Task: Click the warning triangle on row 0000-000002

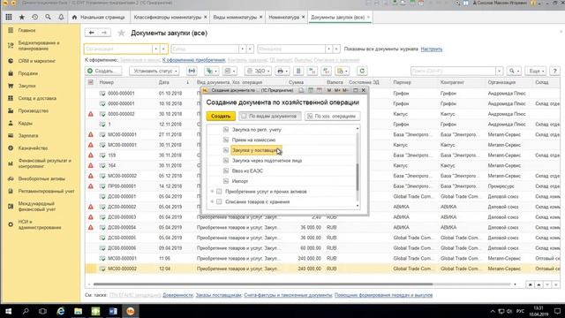Action: (x=91, y=114)
